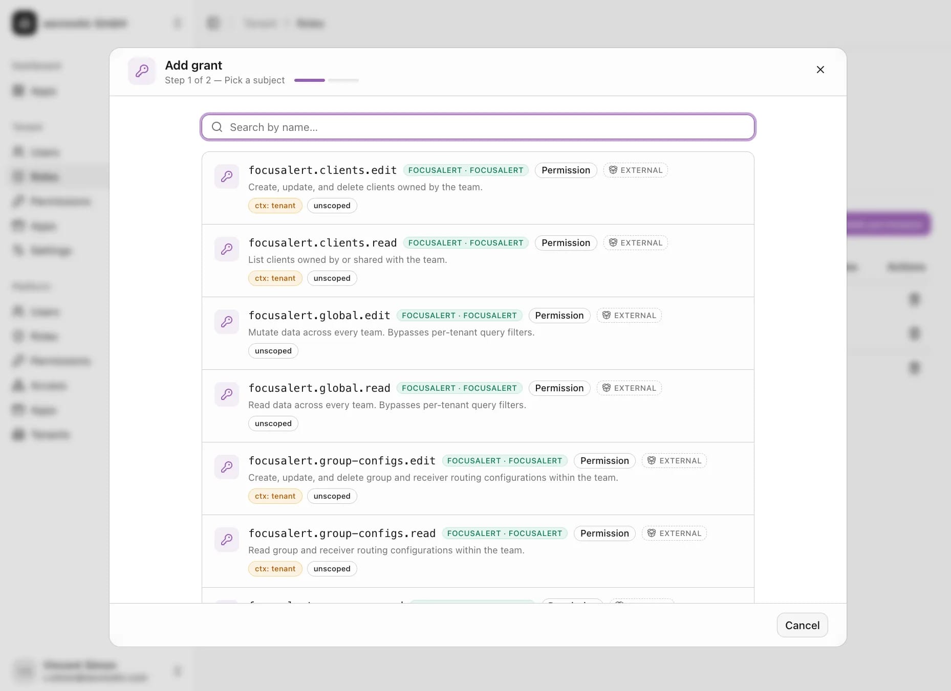951x691 pixels.
Task: Click the step progress bar indicator
Action: point(327,80)
